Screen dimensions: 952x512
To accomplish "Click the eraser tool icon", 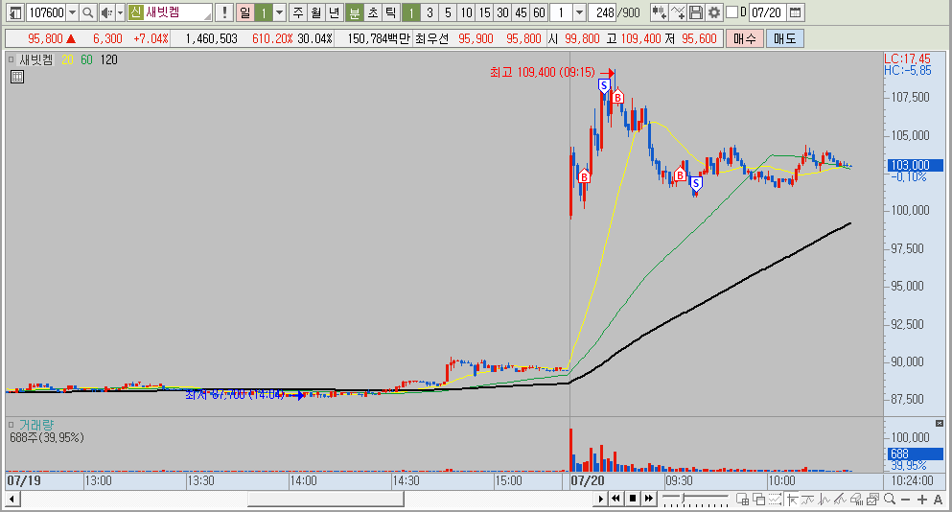I will (x=857, y=500).
